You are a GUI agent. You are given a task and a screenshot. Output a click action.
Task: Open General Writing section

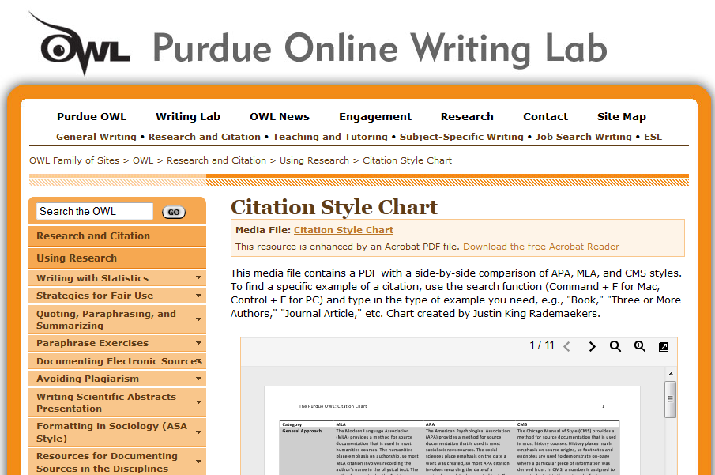[96, 137]
